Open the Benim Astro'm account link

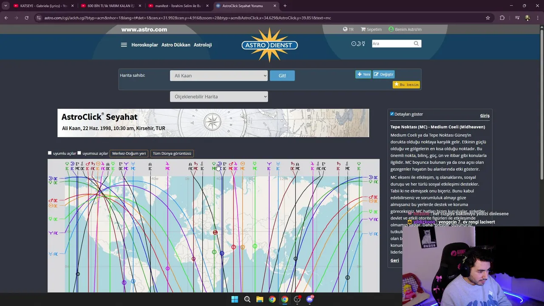click(405, 29)
